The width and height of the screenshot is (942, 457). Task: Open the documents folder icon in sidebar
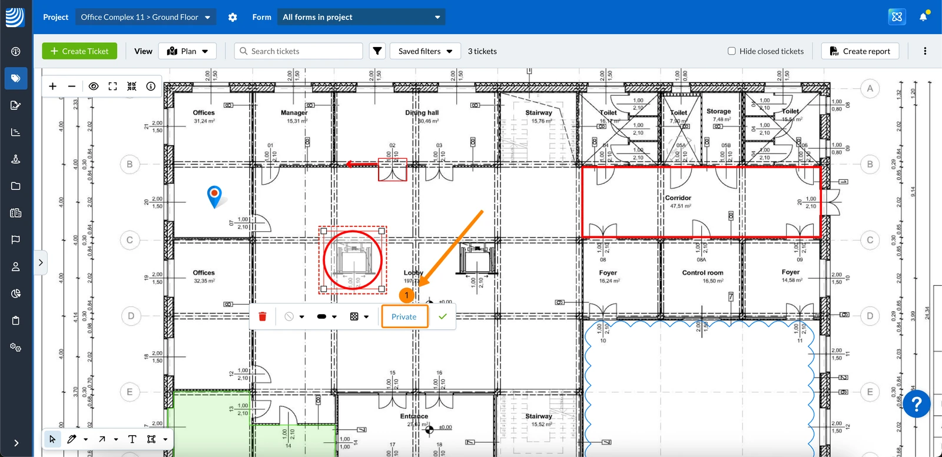[x=16, y=186]
